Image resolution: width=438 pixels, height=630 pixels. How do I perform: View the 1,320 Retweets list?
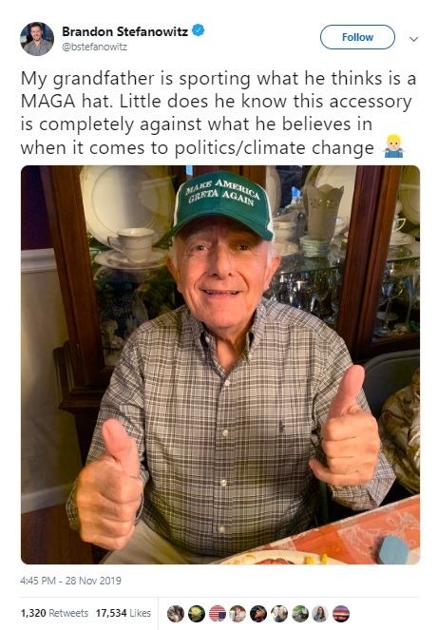[x=54, y=613]
